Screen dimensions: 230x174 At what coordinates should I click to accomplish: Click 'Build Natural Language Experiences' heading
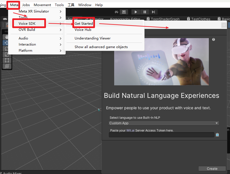pos(162,96)
